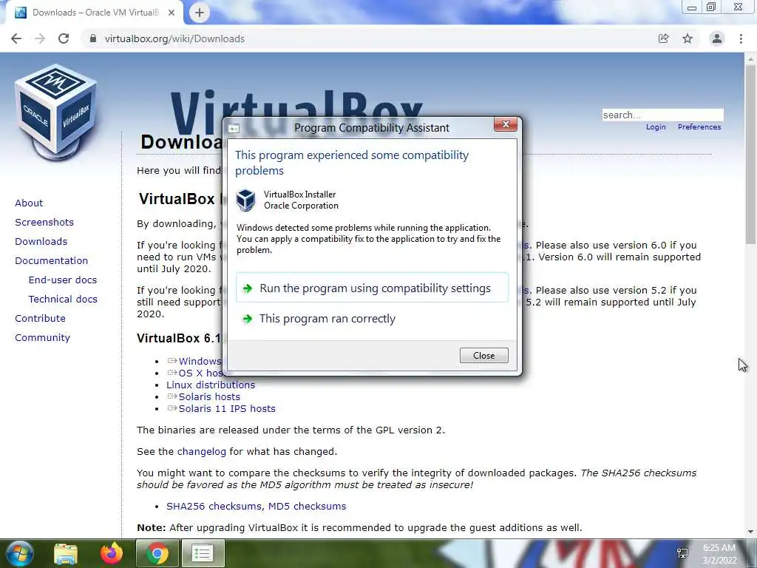757x568 pixels.
Task: Open the Preferences link
Action: [699, 127]
